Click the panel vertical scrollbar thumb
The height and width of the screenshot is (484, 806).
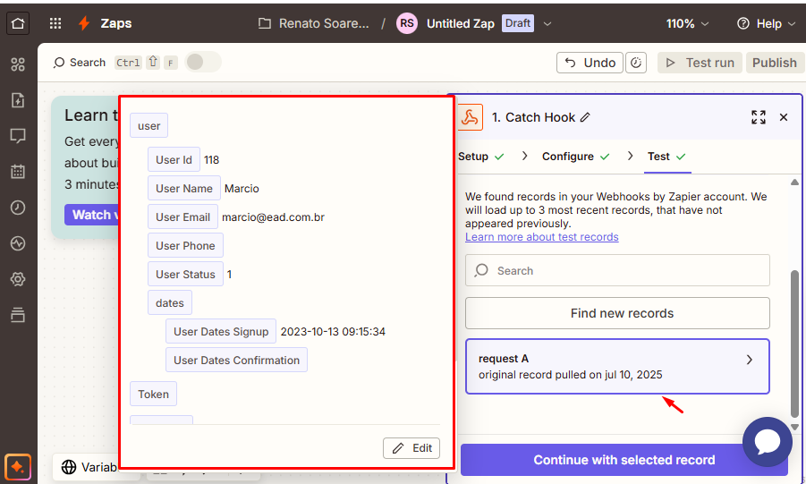pos(794,343)
